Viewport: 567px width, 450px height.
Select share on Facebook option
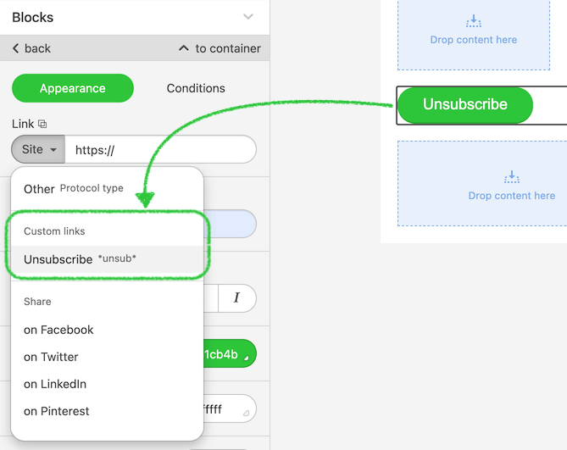(58, 330)
